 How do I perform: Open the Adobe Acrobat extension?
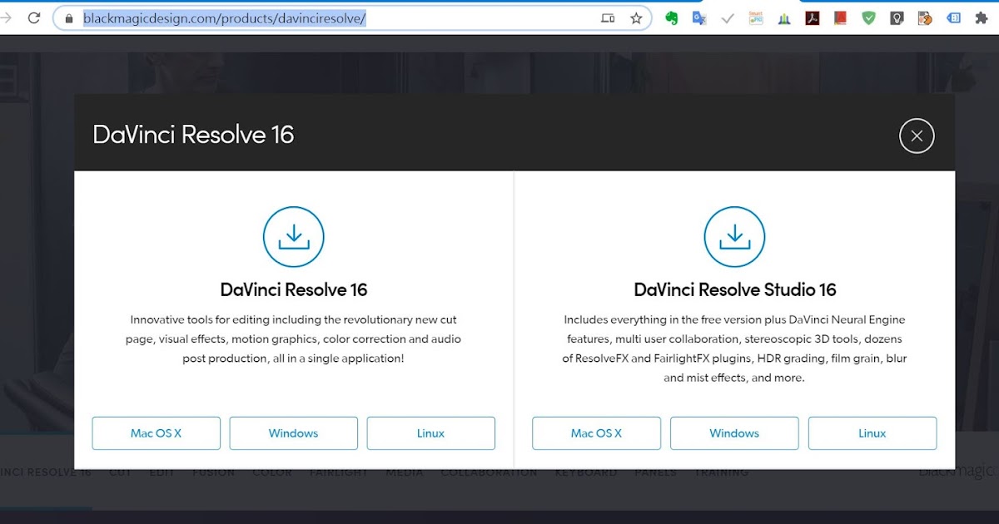point(813,17)
